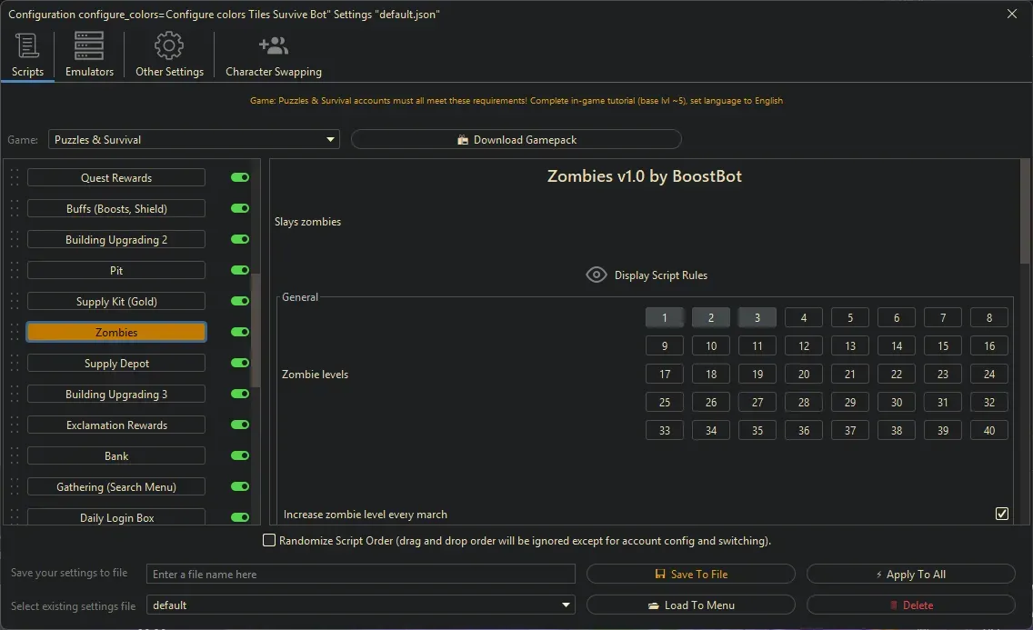This screenshot has height=630, width=1033.
Task: Click the script list vertical scrollbar
Action: coord(256,327)
